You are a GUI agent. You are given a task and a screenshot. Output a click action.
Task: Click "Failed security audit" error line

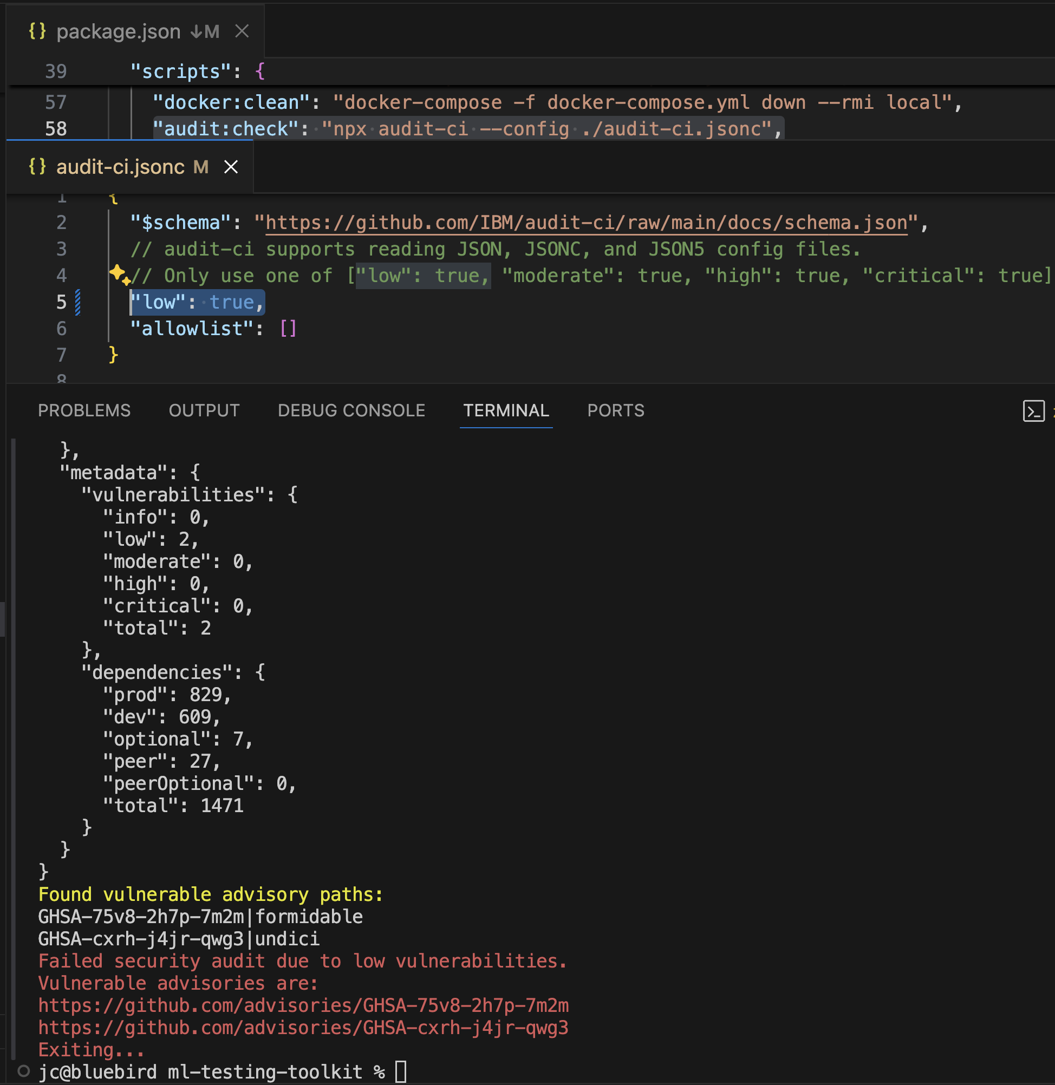(x=303, y=961)
